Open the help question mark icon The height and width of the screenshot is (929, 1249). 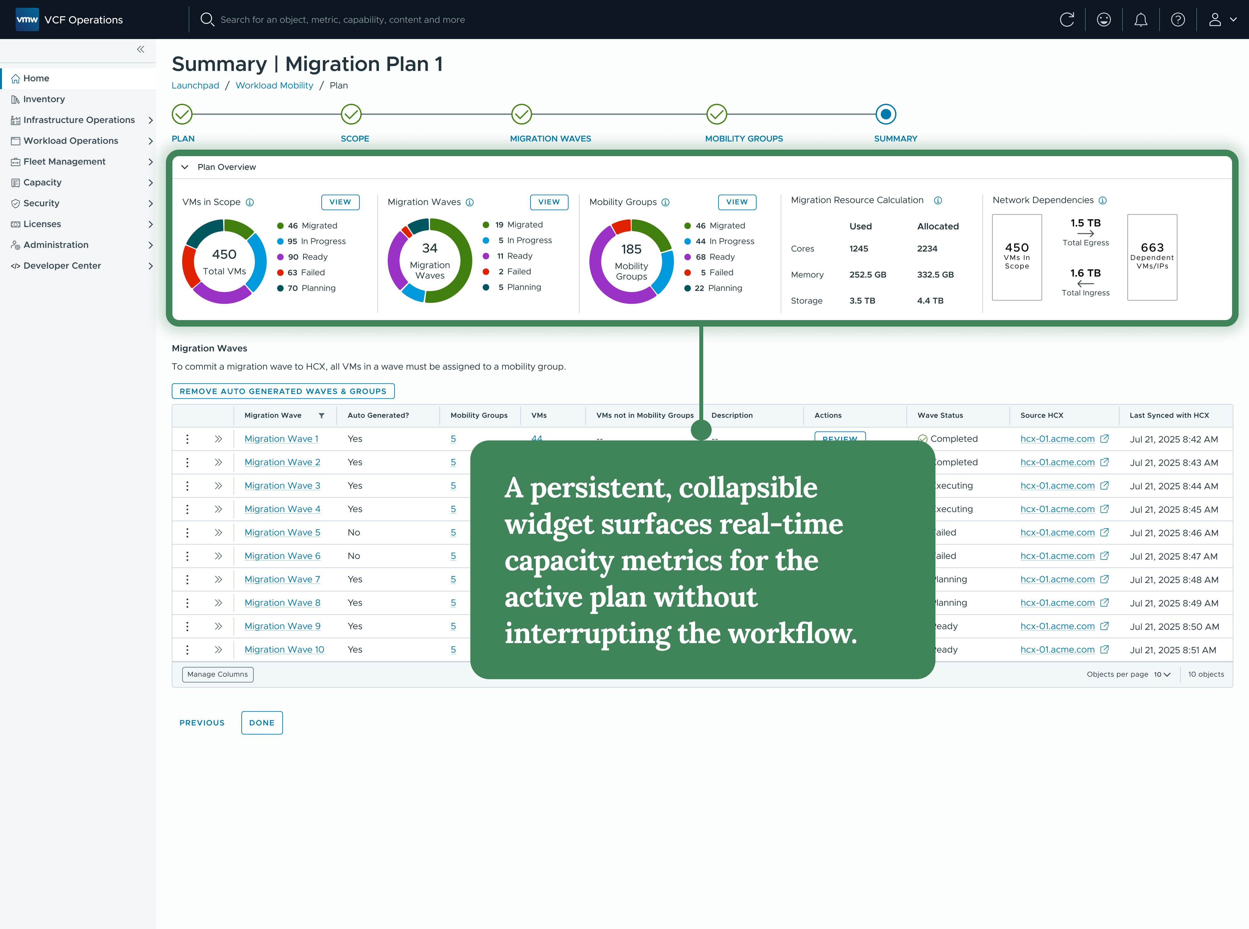[x=1177, y=20]
